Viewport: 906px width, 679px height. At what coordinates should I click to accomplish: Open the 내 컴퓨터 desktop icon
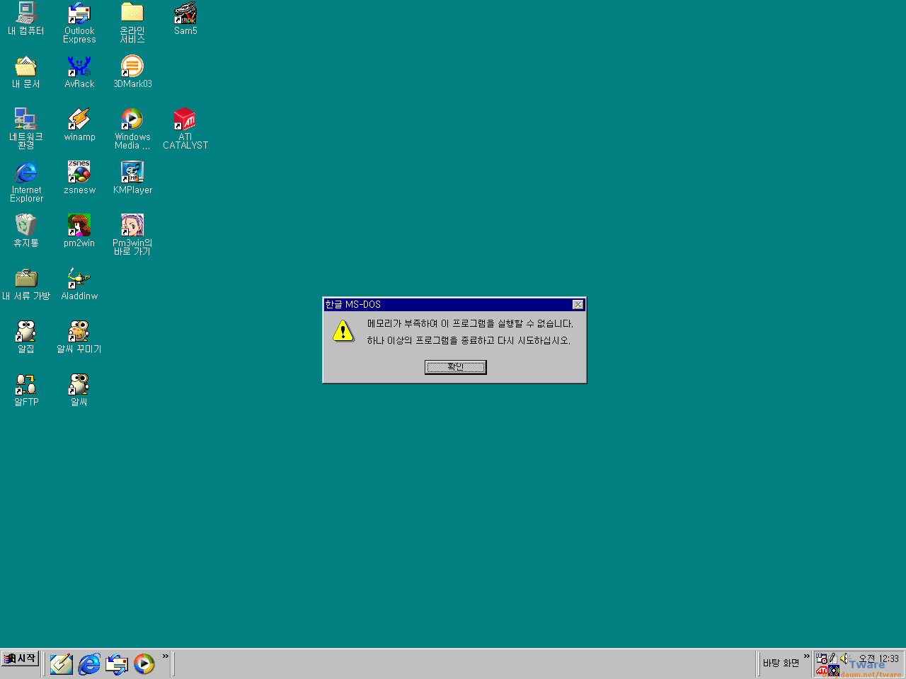click(26, 18)
